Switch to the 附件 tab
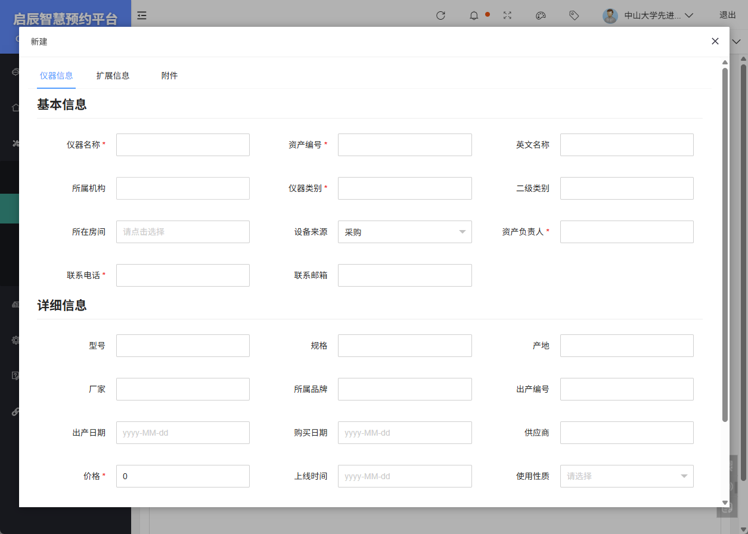This screenshot has height=534, width=748. coord(169,76)
